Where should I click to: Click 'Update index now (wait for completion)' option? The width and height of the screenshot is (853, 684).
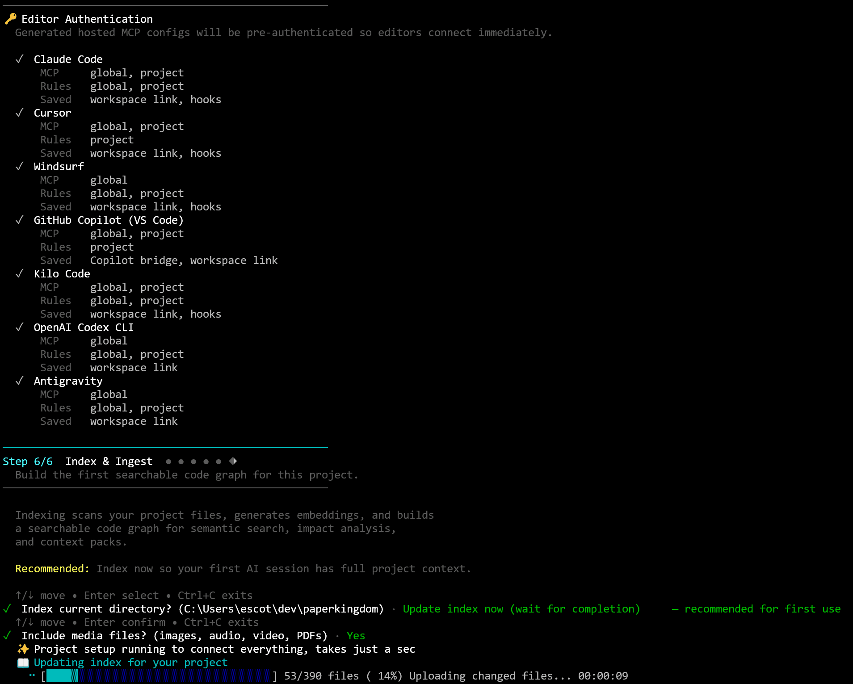pyautogui.click(x=521, y=609)
